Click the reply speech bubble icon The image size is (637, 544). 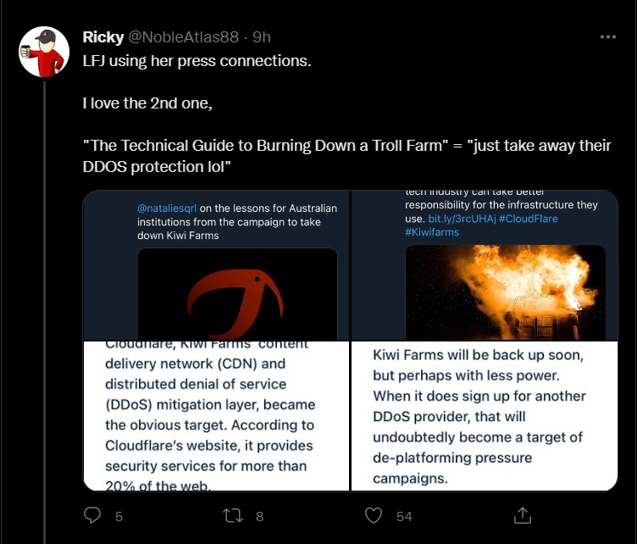coord(94,514)
